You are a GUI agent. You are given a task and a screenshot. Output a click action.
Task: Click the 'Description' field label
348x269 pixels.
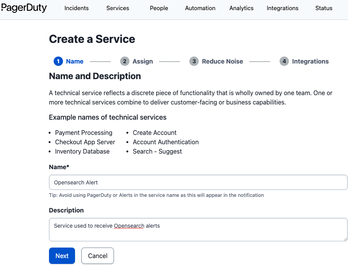pyautogui.click(x=66, y=210)
